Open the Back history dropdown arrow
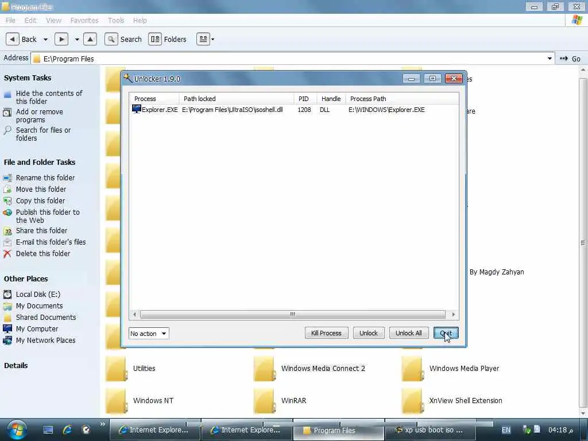The width and height of the screenshot is (588, 441). pyautogui.click(x=45, y=40)
